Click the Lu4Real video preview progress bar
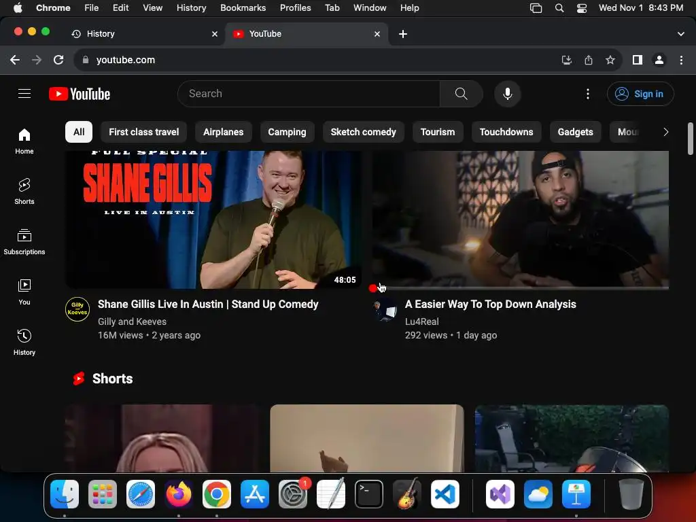 coord(520,288)
